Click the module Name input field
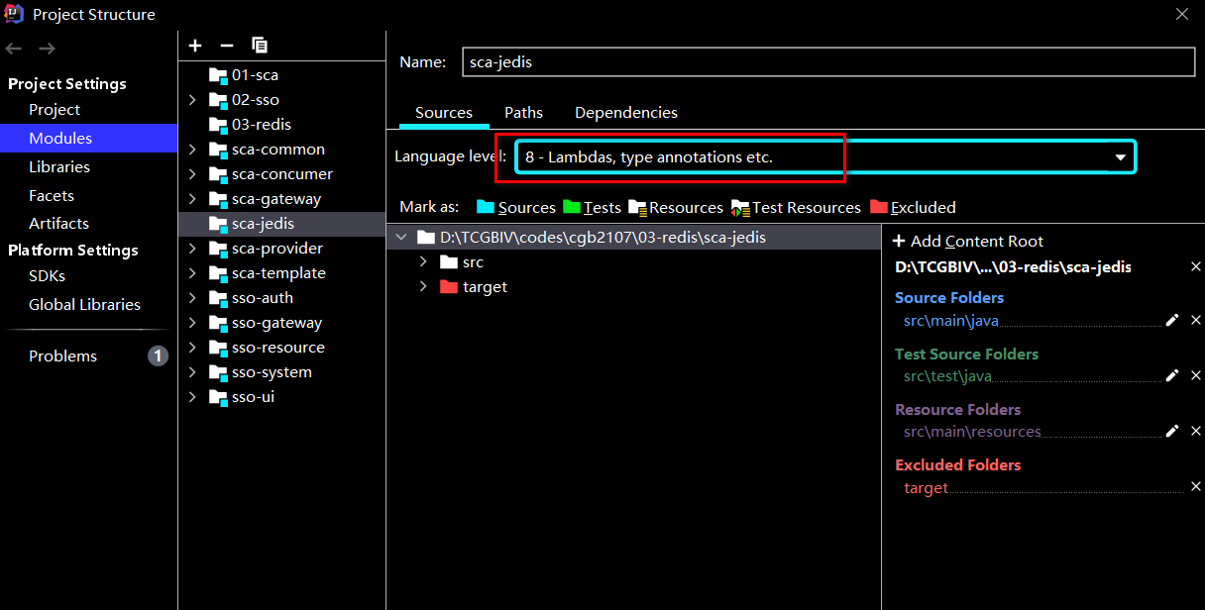 pyautogui.click(x=828, y=61)
